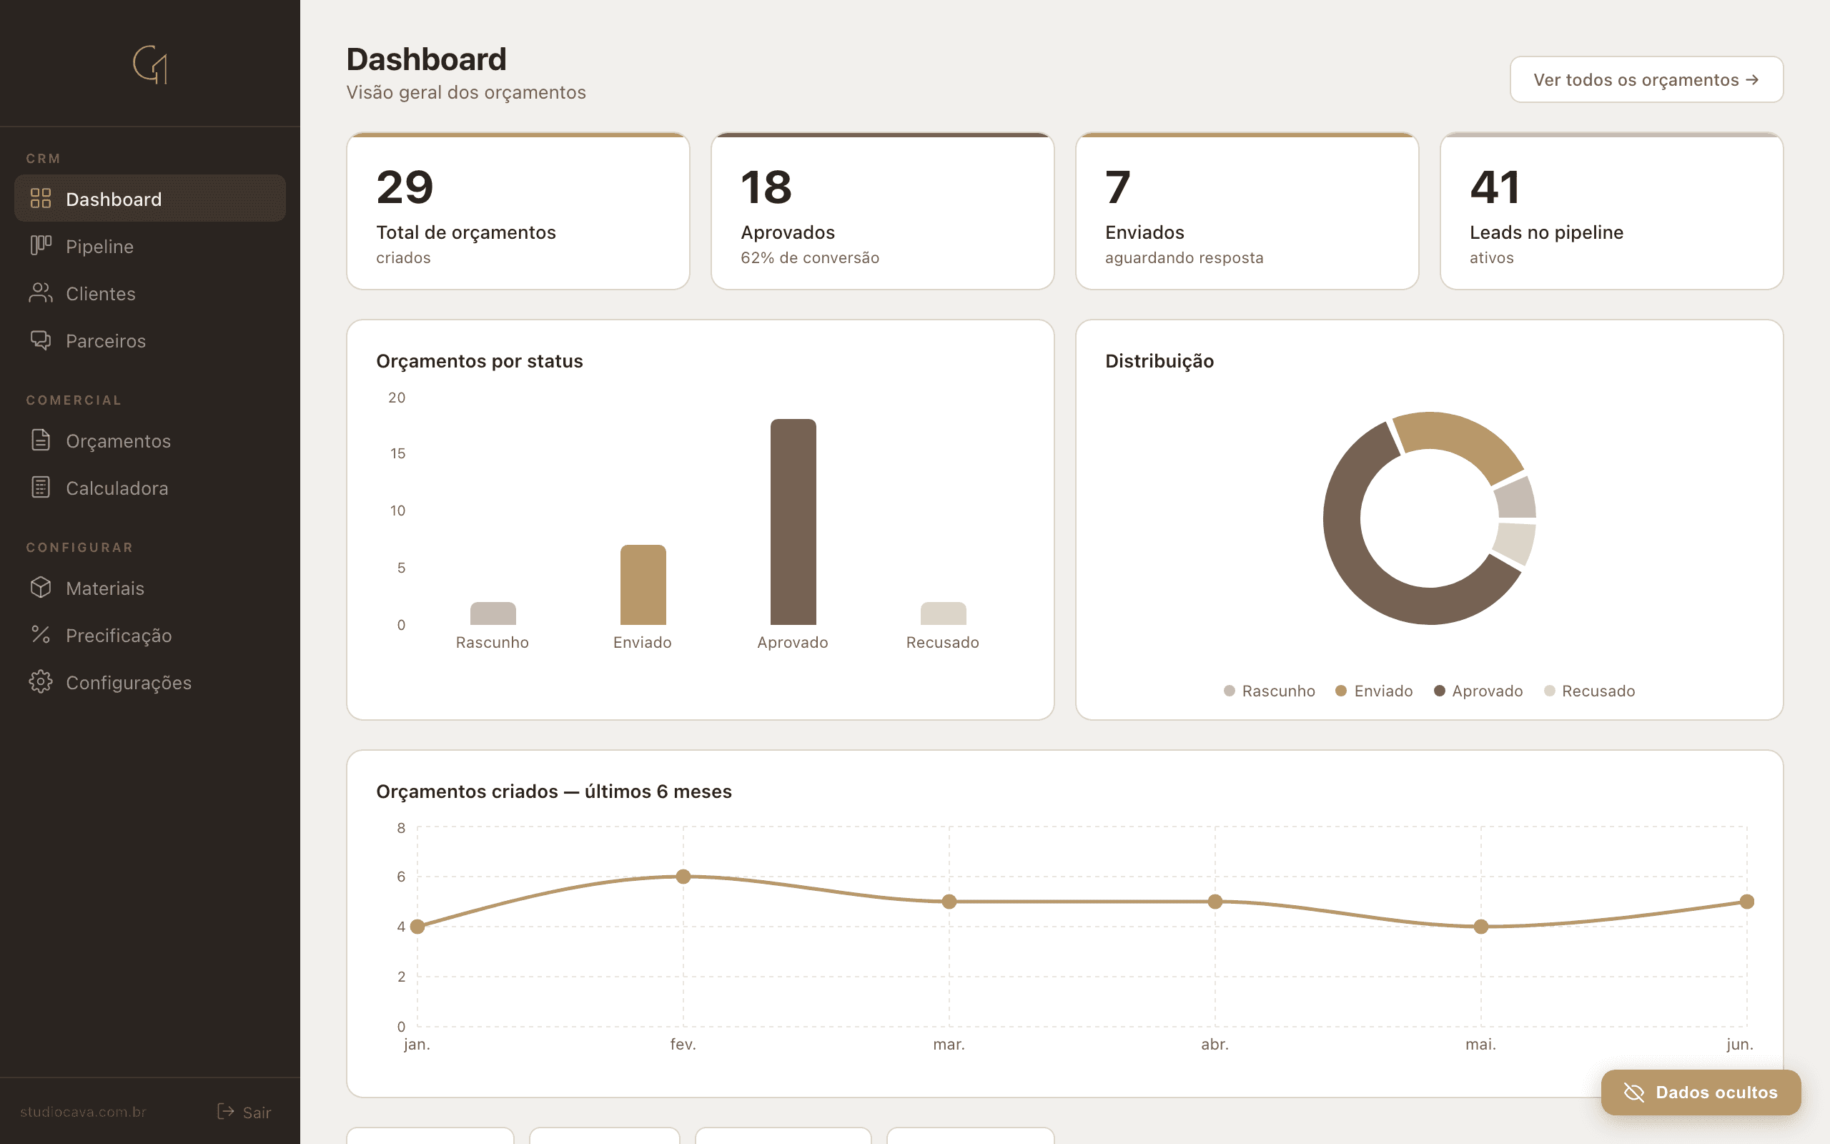
Task: Toggle Aprovado in the Distribuição legend
Action: coord(1478,691)
